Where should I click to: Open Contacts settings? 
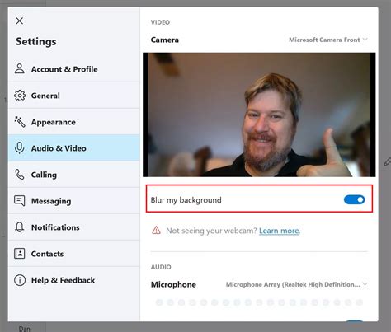tap(74, 254)
